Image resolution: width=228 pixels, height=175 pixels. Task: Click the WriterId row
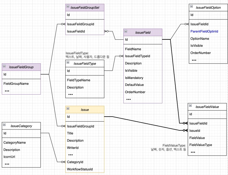point(85,148)
